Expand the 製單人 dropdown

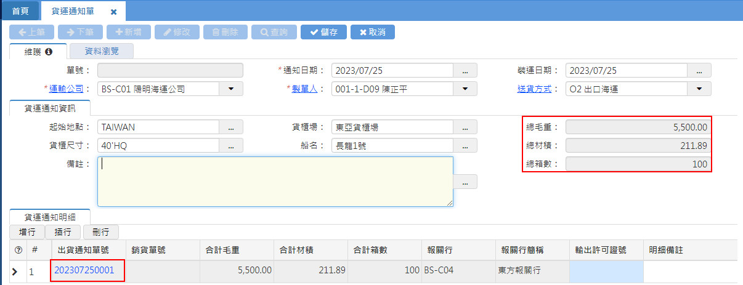click(465, 89)
